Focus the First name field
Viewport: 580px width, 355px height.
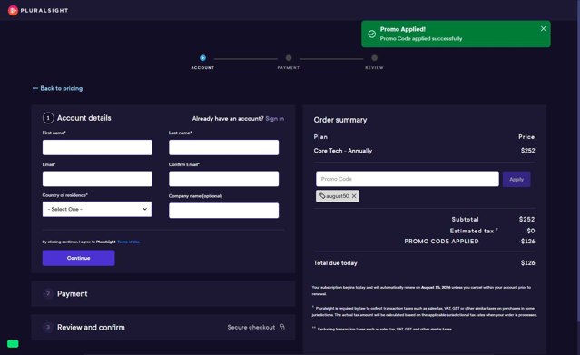pyautogui.click(x=97, y=147)
